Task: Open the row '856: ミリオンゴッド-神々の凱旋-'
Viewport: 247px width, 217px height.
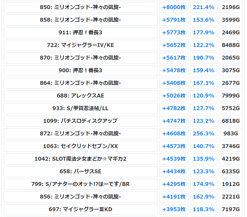Action: tap(80, 197)
